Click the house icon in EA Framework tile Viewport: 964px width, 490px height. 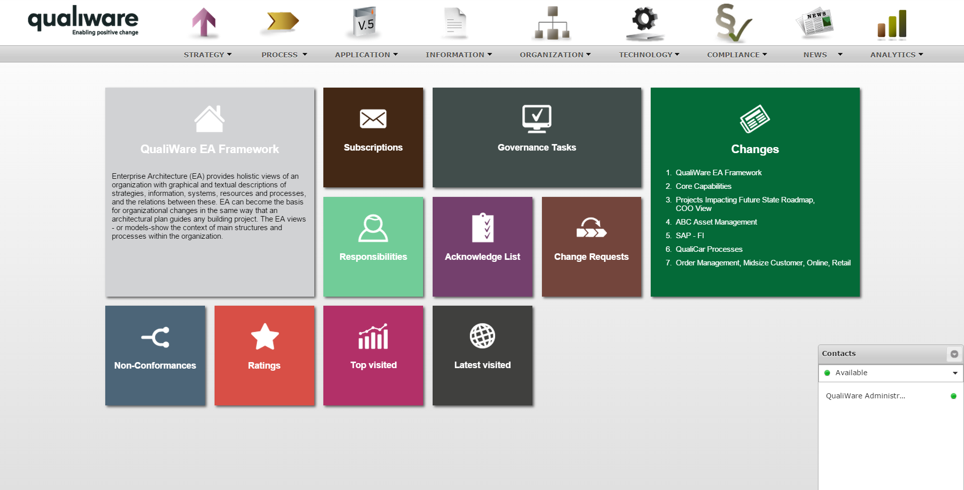click(x=210, y=119)
